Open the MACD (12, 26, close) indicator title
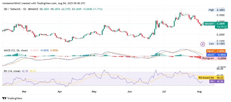Viewport: 231px width, 102px height. point(16,50)
